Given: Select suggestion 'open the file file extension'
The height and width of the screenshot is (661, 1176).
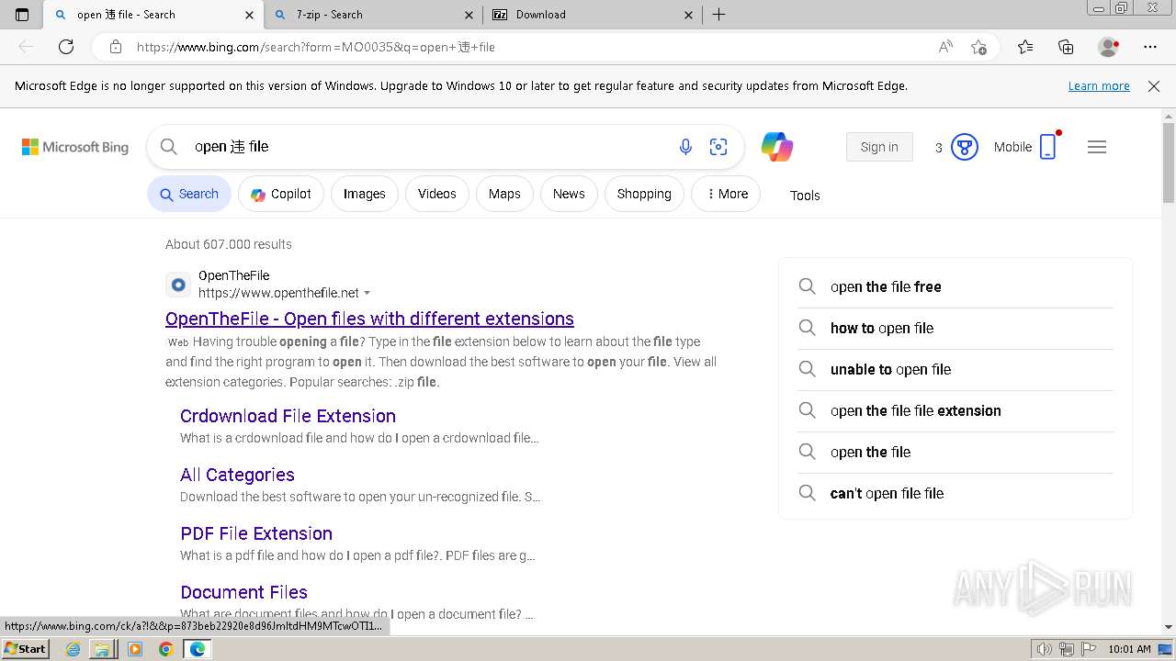Looking at the screenshot, I should point(955,410).
